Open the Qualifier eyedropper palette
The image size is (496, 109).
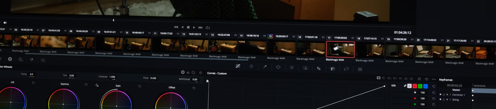(265, 67)
